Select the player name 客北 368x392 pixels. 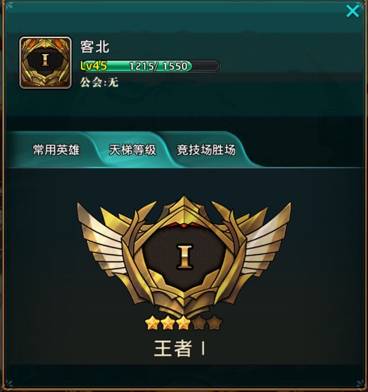click(x=94, y=47)
